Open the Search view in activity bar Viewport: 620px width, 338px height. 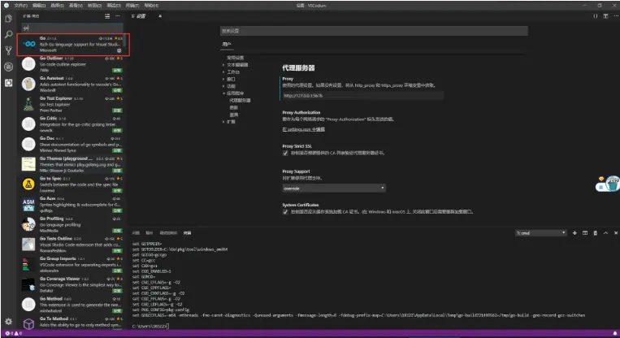(x=8, y=33)
